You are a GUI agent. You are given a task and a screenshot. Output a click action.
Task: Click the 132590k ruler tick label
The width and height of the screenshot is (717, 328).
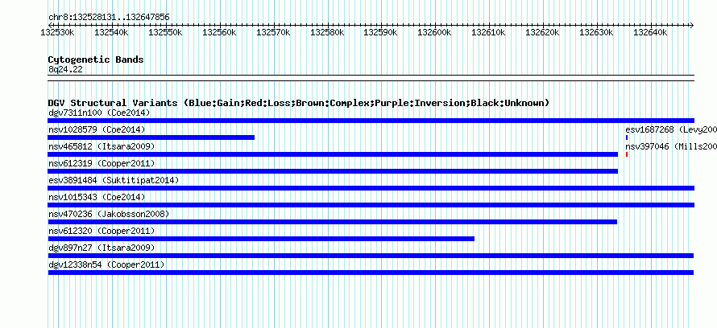pyautogui.click(x=381, y=32)
